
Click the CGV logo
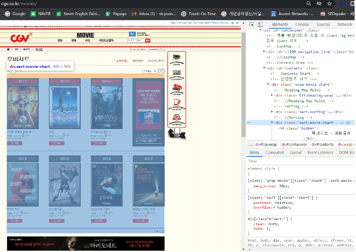point(21,38)
